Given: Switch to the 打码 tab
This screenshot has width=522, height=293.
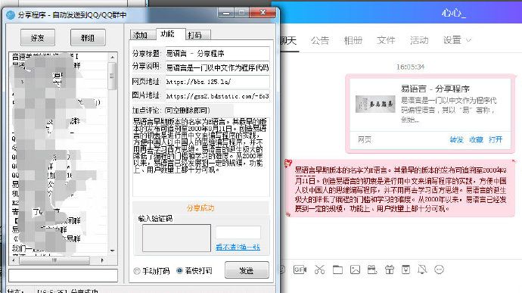Looking at the screenshot, I should (197, 35).
